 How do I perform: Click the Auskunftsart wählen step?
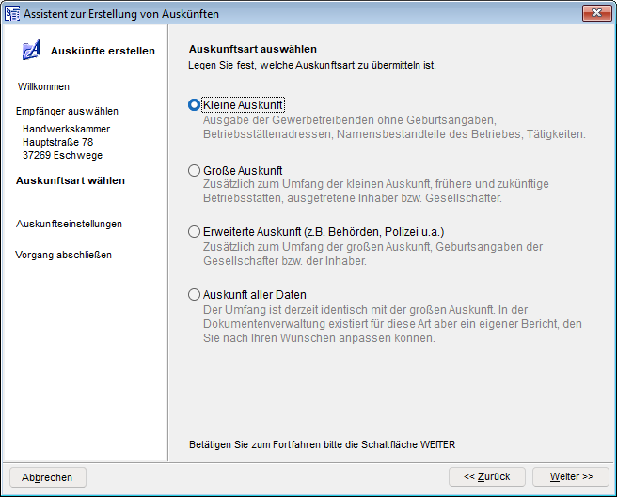71,180
